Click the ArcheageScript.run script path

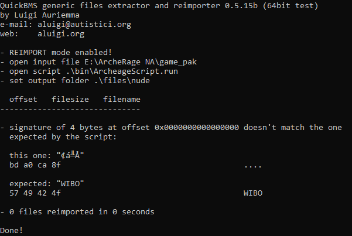tap(121, 72)
